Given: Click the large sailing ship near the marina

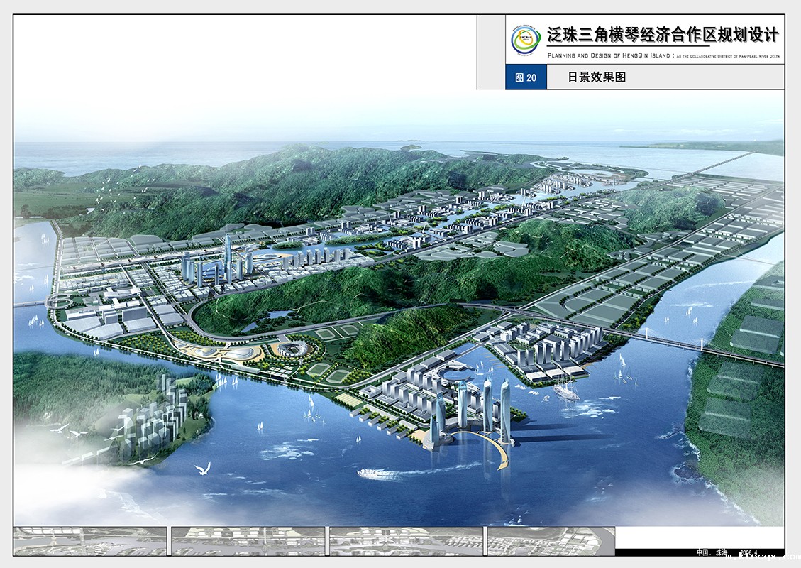Looking at the screenshot, I should [567, 390].
